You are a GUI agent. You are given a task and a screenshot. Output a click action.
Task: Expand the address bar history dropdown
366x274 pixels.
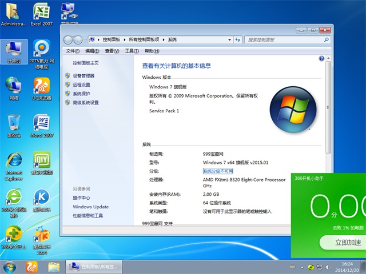pos(229,40)
